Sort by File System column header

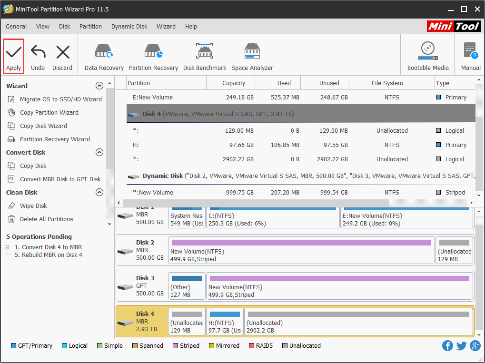coord(392,83)
